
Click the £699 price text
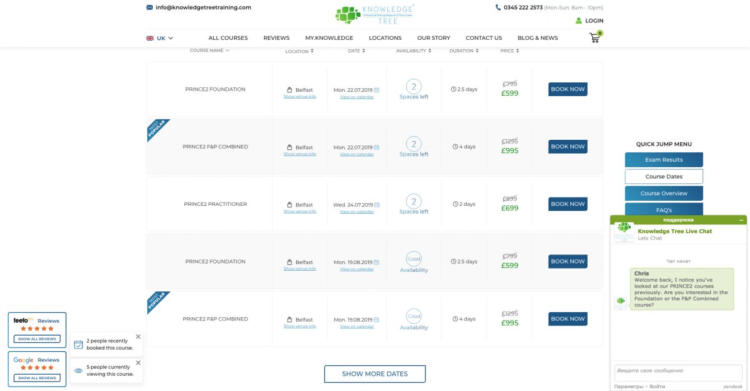point(510,208)
